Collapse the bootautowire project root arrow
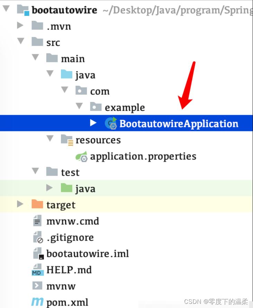 point(6,8)
